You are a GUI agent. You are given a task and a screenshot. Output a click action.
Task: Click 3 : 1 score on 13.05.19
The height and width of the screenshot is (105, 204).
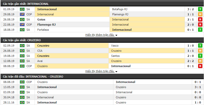tap(198, 87)
